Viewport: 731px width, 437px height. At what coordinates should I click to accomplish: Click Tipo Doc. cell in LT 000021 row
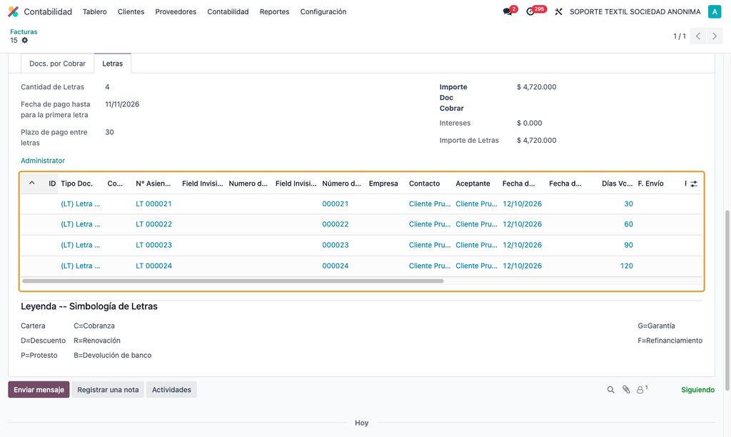[80, 204]
